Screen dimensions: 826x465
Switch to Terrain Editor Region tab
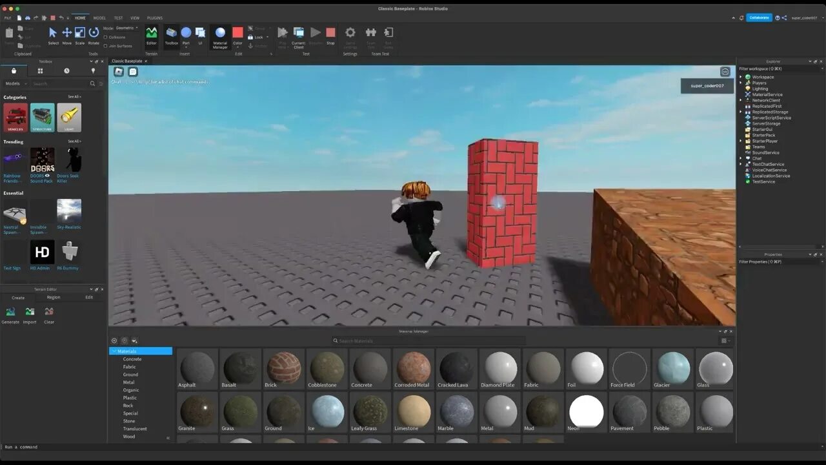coord(54,298)
